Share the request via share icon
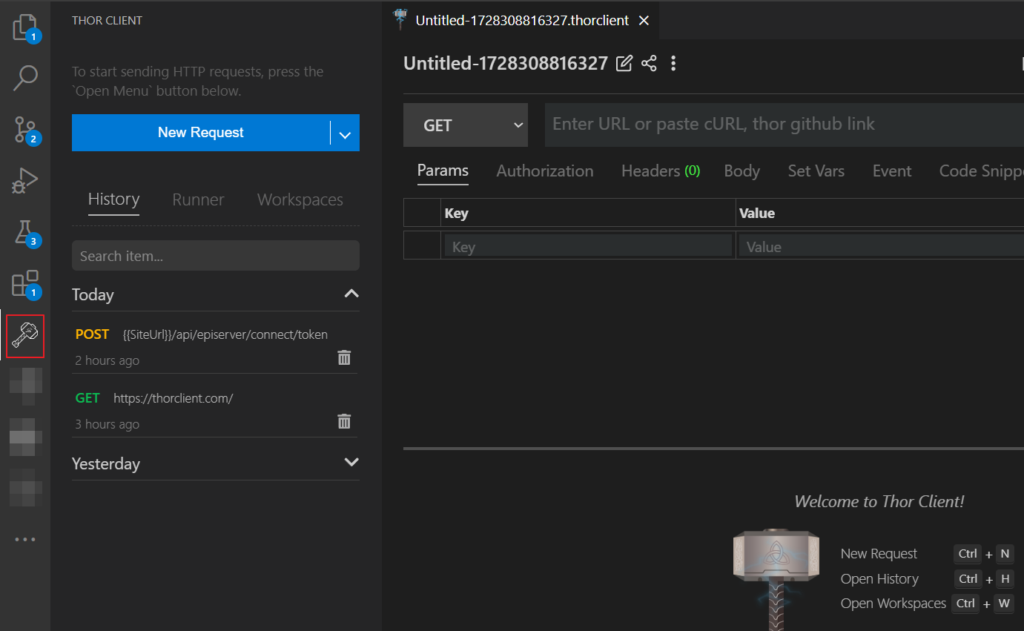Screen dimensions: 1024x631 coord(649,63)
